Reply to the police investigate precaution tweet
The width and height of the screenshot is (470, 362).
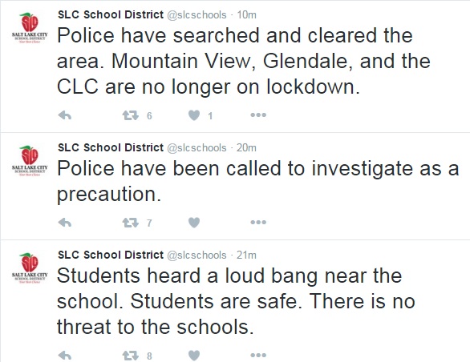pyautogui.click(x=65, y=223)
